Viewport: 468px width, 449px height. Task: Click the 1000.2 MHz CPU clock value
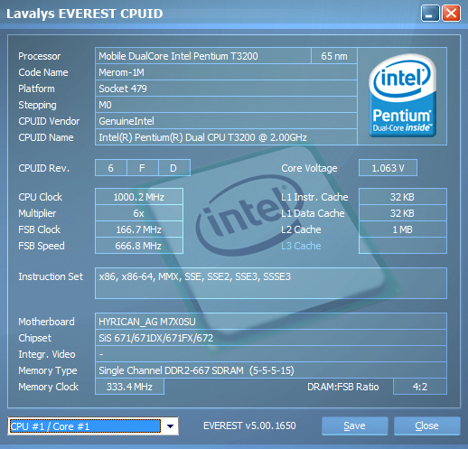point(139,197)
